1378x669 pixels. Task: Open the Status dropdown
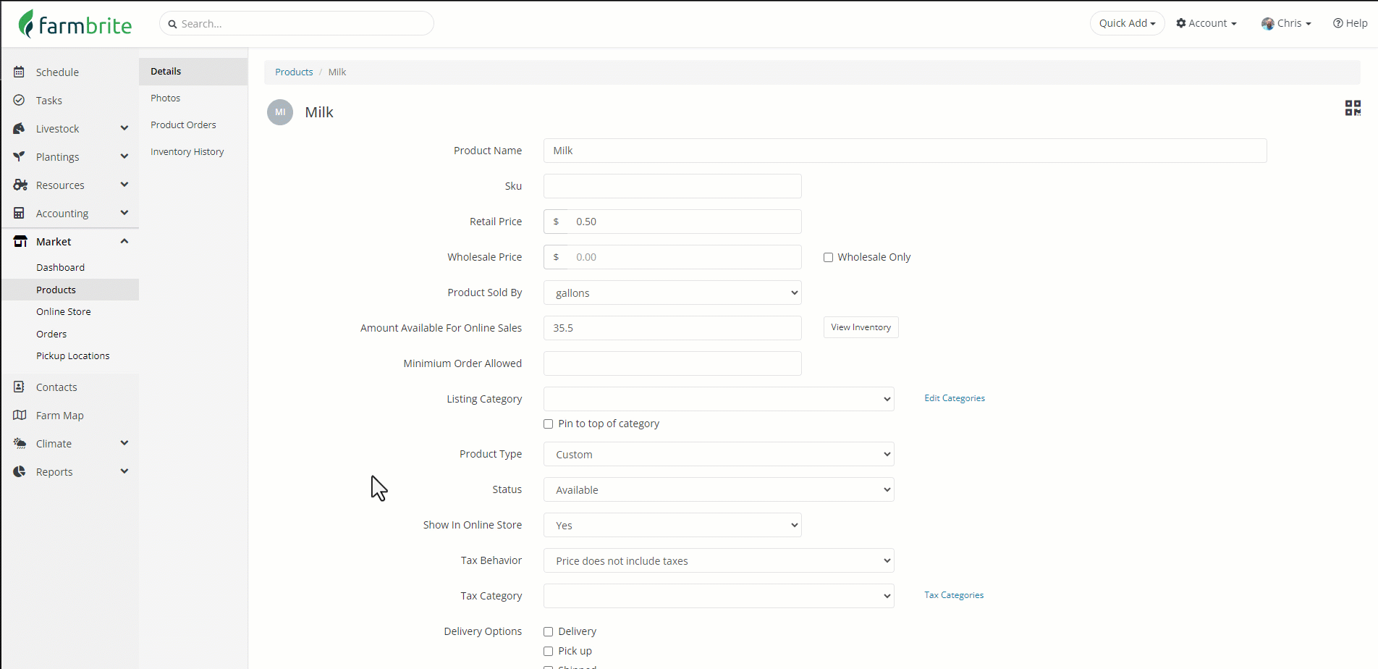[x=719, y=490]
